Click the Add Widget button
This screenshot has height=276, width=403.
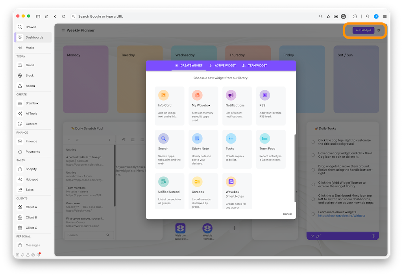(x=363, y=30)
